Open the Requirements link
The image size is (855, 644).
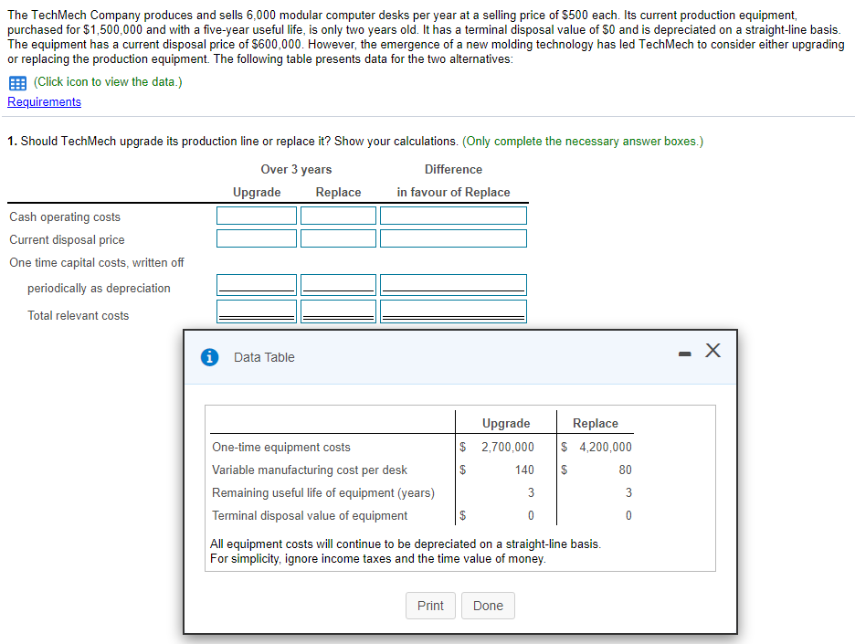click(44, 102)
